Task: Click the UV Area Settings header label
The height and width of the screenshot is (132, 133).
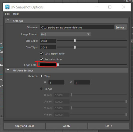Action: (x=23, y=71)
